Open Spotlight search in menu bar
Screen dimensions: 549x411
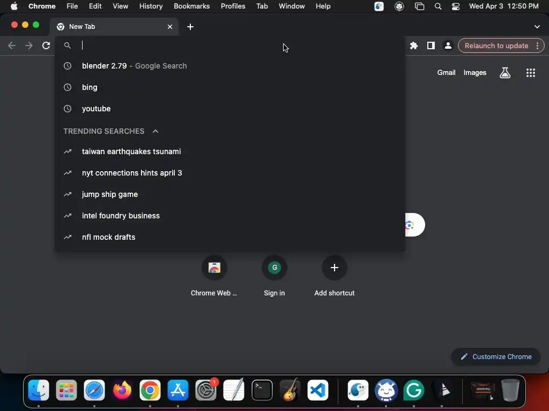437,6
